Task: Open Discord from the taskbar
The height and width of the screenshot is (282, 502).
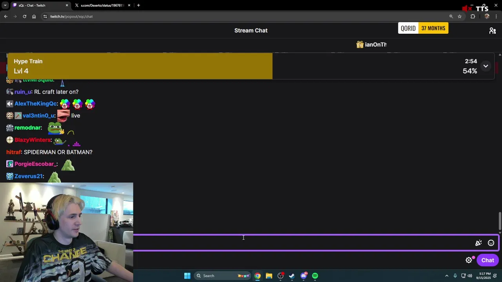Action: point(304,276)
